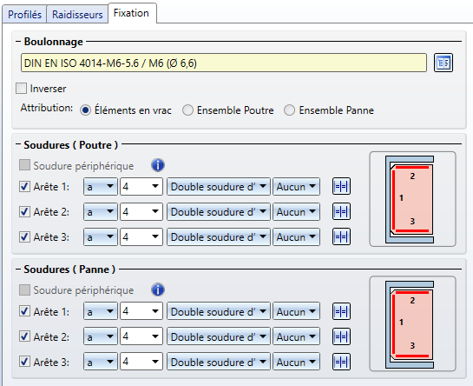Image resolution: width=473 pixels, height=386 pixels.
Task: Open Poutre Arête 1 Aucun dropdown
Action: pyautogui.click(x=296, y=187)
